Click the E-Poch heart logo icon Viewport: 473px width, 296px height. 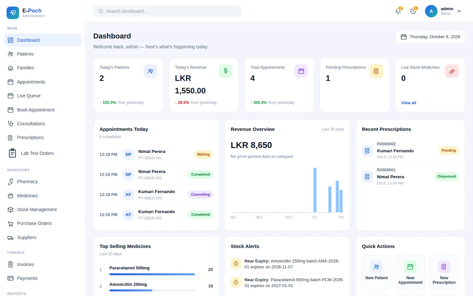click(x=13, y=13)
